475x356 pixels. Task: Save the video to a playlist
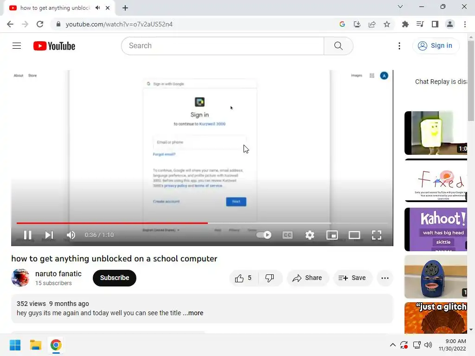click(x=353, y=278)
